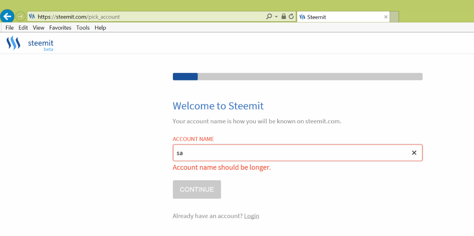Click 'Your account name is how you will be known' text
The height and width of the screenshot is (236, 474).
pos(257,121)
